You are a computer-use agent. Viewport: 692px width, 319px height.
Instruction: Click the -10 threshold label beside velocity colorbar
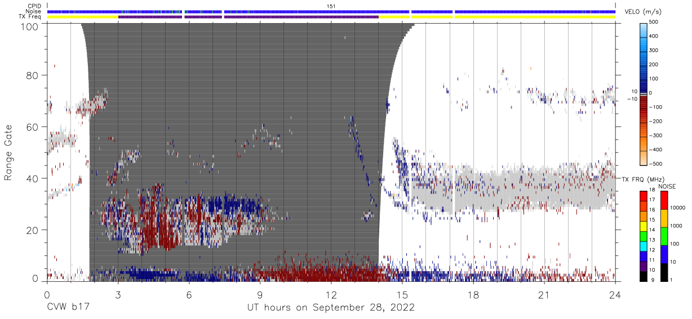click(x=631, y=100)
